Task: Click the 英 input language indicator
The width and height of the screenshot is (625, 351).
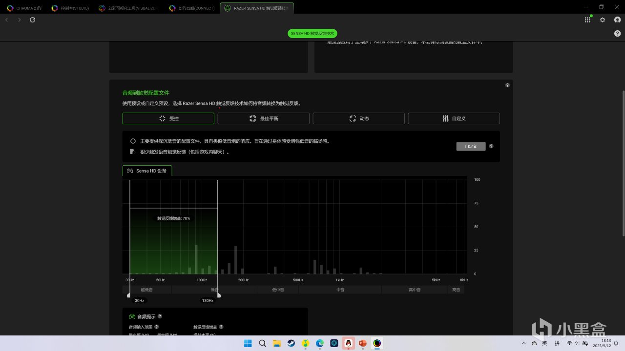Action: pos(544,343)
